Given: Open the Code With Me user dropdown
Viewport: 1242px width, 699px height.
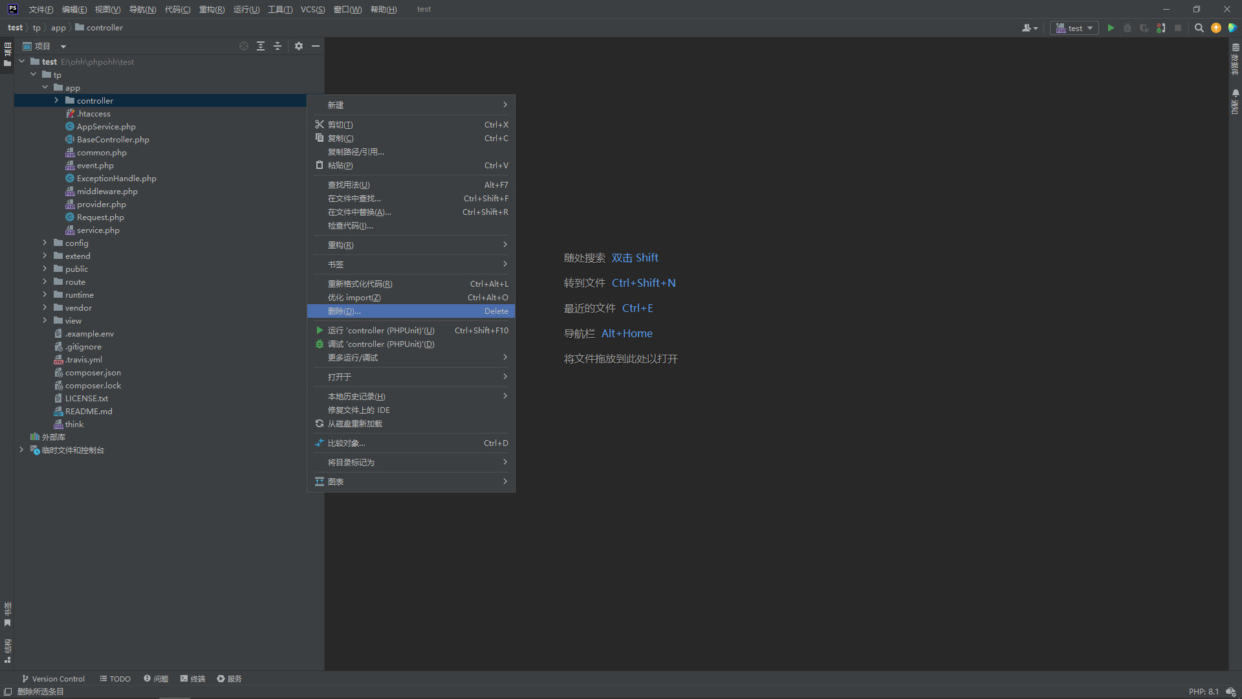Looking at the screenshot, I should coord(1030,28).
